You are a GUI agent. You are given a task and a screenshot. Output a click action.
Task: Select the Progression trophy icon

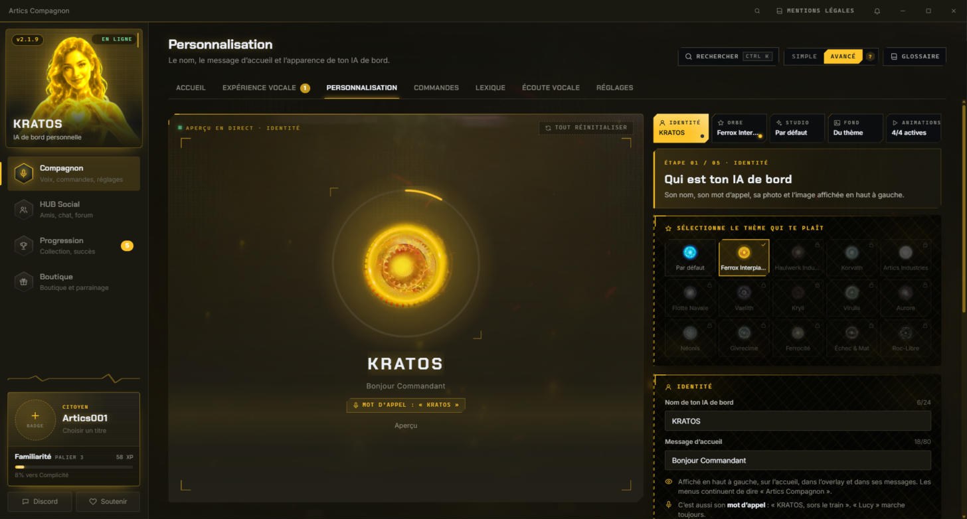23,246
